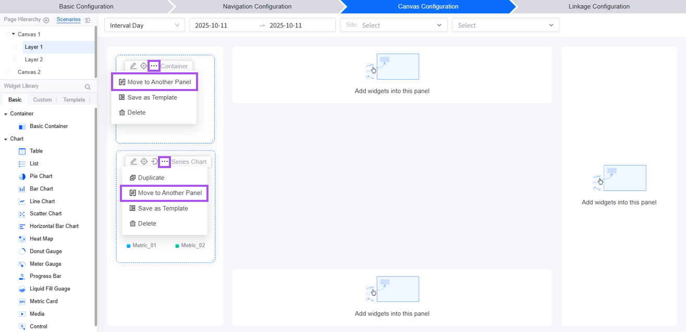This screenshot has width=686, height=332.
Task: Toggle the Metric_01 legend item
Action: tap(141, 246)
